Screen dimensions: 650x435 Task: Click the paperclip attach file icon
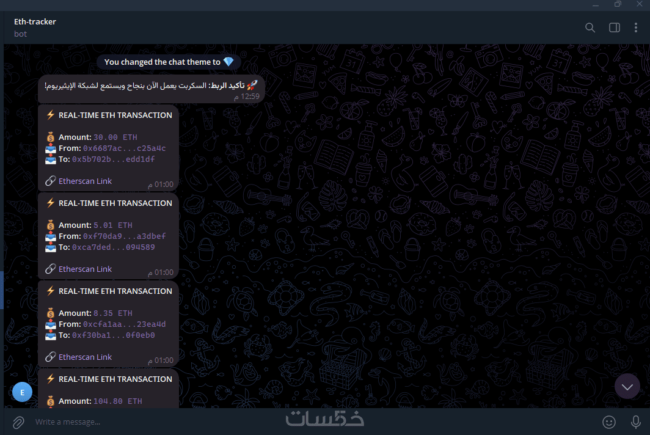click(18, 422)
